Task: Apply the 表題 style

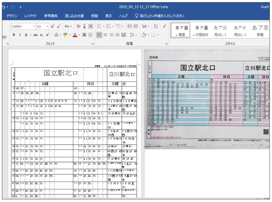Action: click(260, 30)
